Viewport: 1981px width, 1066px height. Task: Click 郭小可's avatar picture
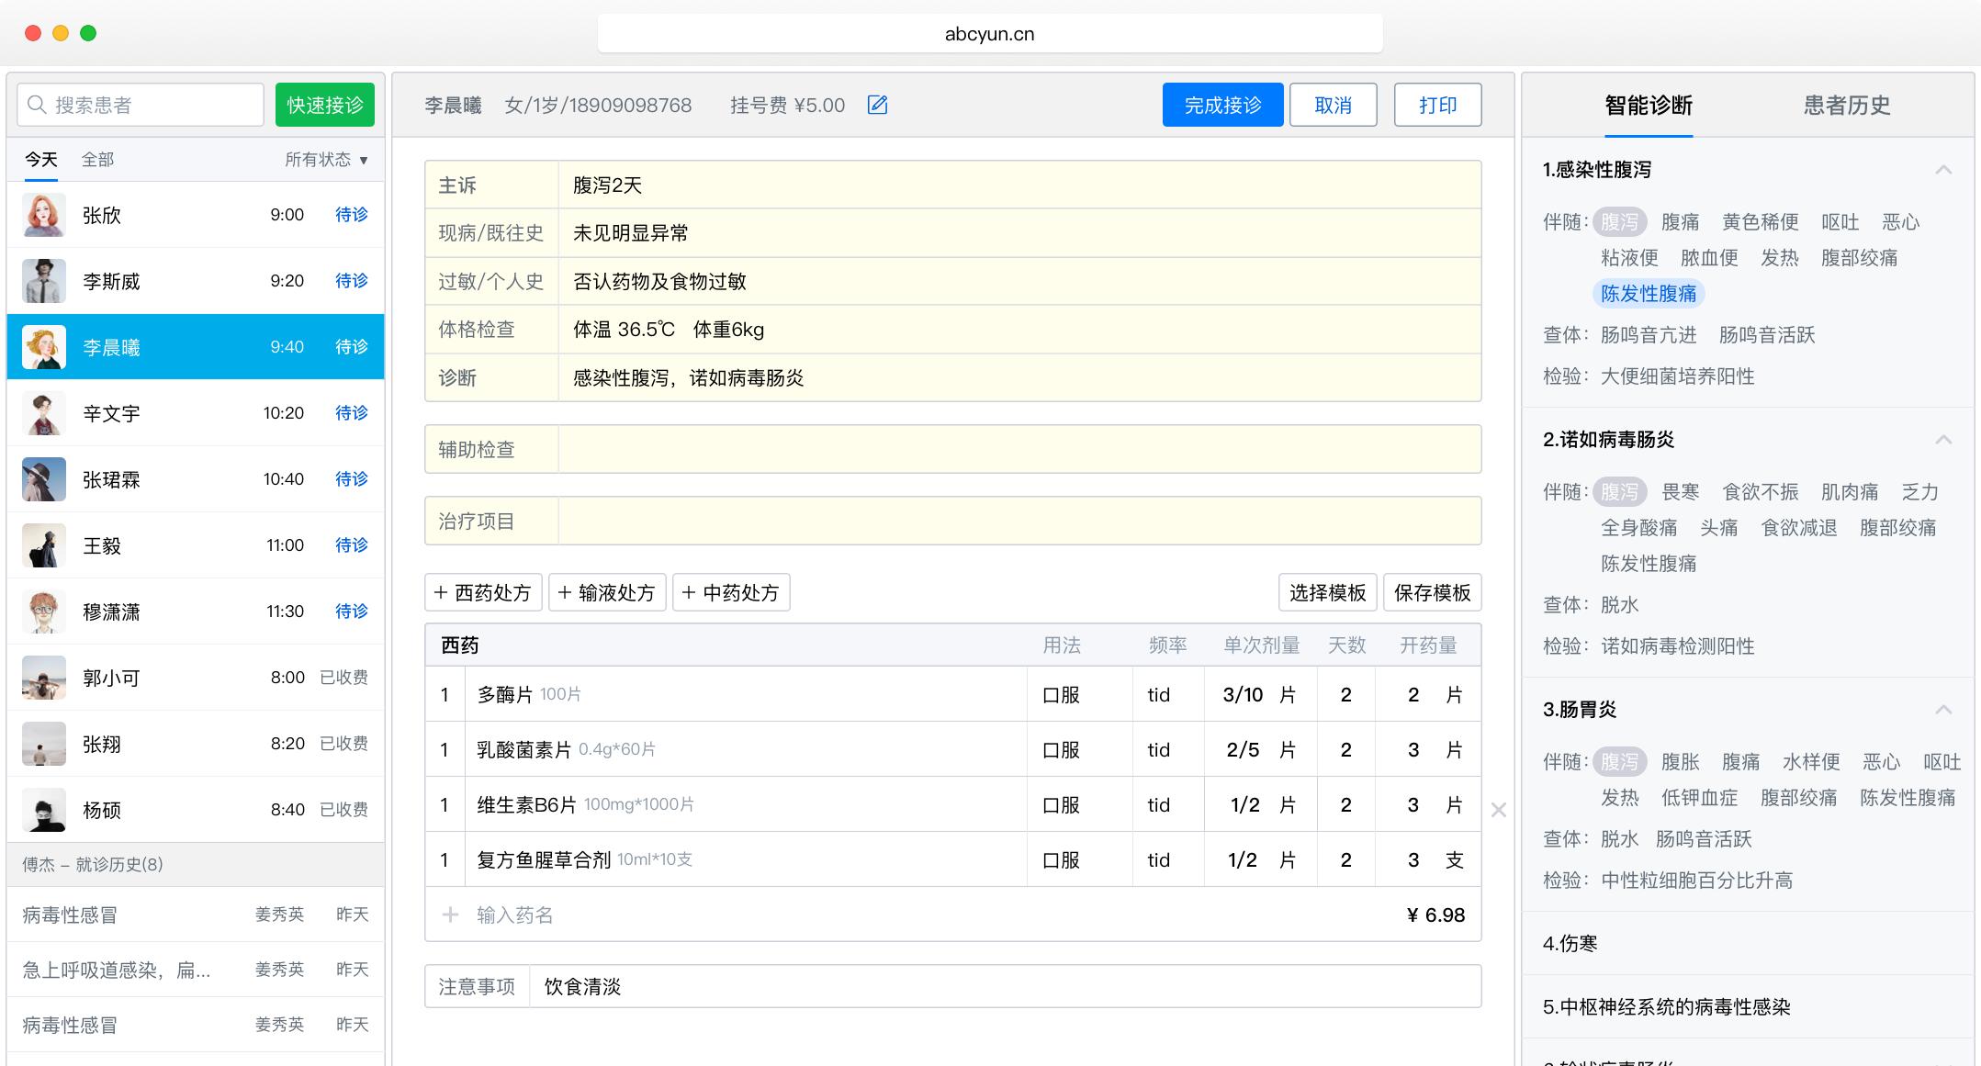[x=44, y=678]
